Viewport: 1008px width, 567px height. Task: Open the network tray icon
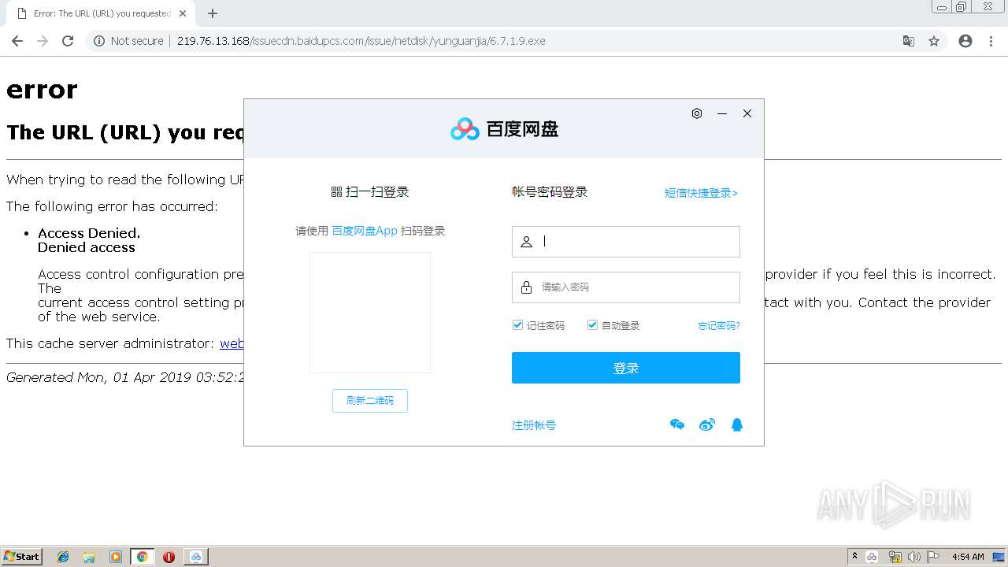(895, 557)
